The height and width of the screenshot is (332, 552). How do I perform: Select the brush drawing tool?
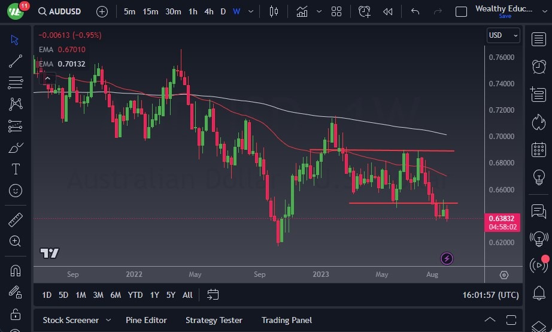pos(16,147)
